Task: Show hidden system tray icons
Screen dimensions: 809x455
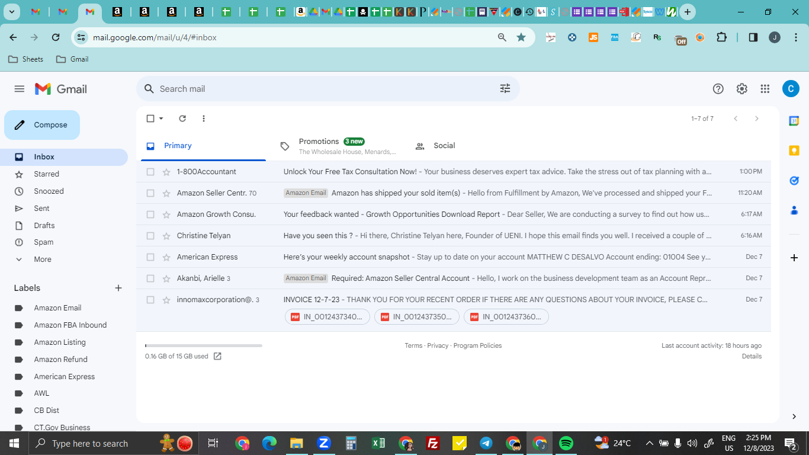Action: [x=649, y=443]
